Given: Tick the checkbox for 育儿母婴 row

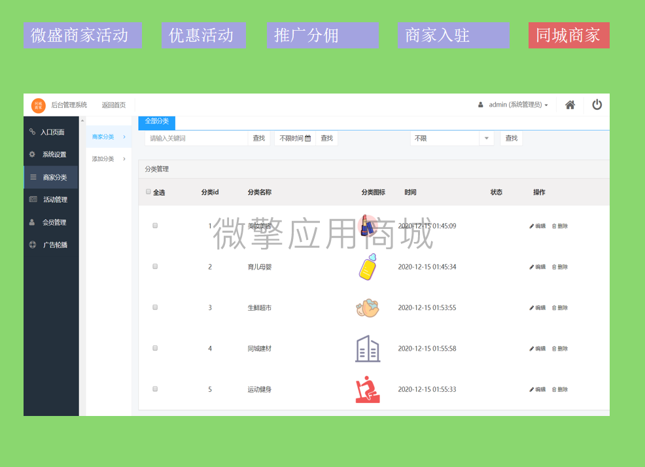Looking at the screenshot, I should coord(155,266).
